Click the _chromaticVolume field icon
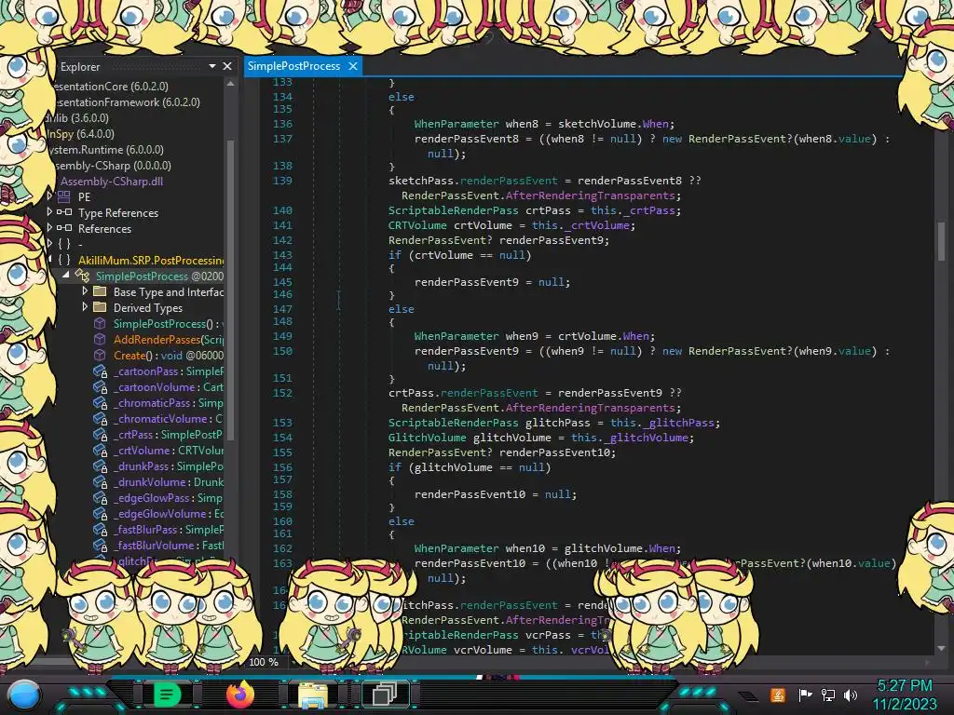954x715 pixels. (x=100, y=418)
